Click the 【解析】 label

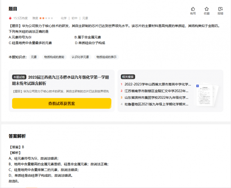pos(15,153)
